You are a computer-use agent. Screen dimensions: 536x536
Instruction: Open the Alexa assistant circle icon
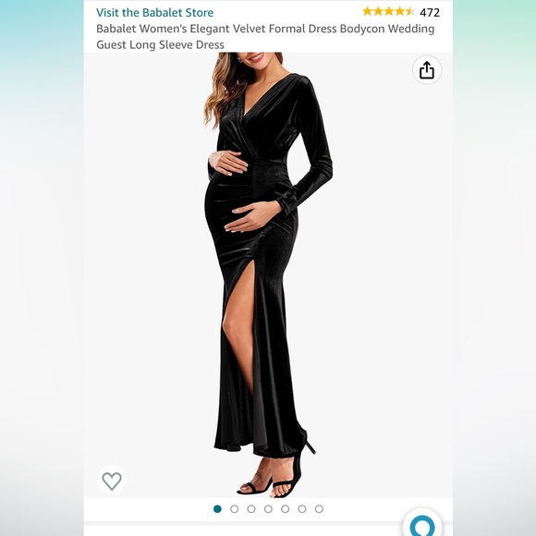click(422, 525)
